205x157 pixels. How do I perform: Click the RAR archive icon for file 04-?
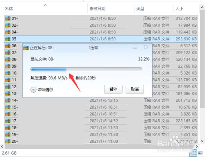[8, 32]
